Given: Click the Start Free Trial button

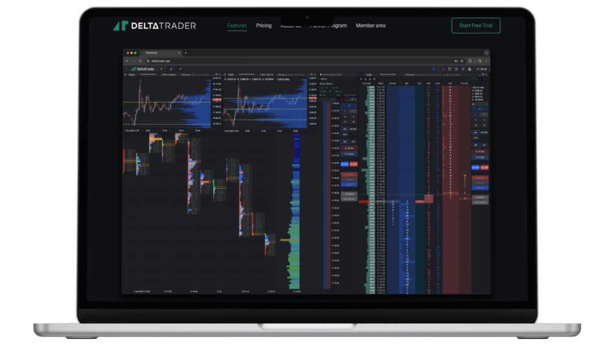Looking at the screenshot, I should (x=475, y=25).
